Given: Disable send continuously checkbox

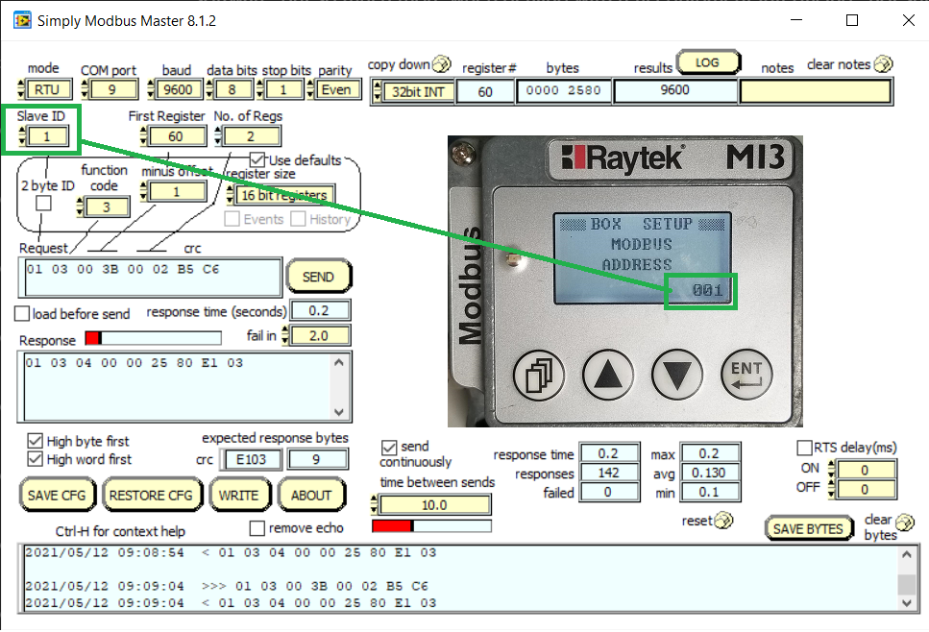Looking at the screenshot, I should tap(389, 448).
